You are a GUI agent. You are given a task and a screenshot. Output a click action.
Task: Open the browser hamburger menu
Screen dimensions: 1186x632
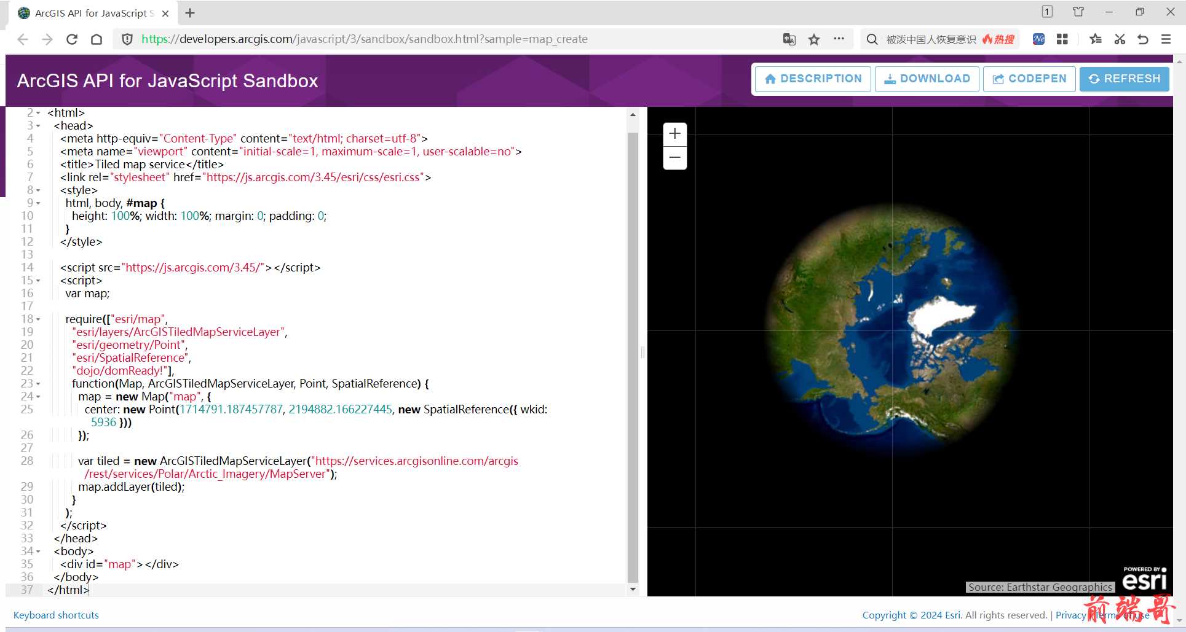pyautogui.click(x=1166, y=39)
